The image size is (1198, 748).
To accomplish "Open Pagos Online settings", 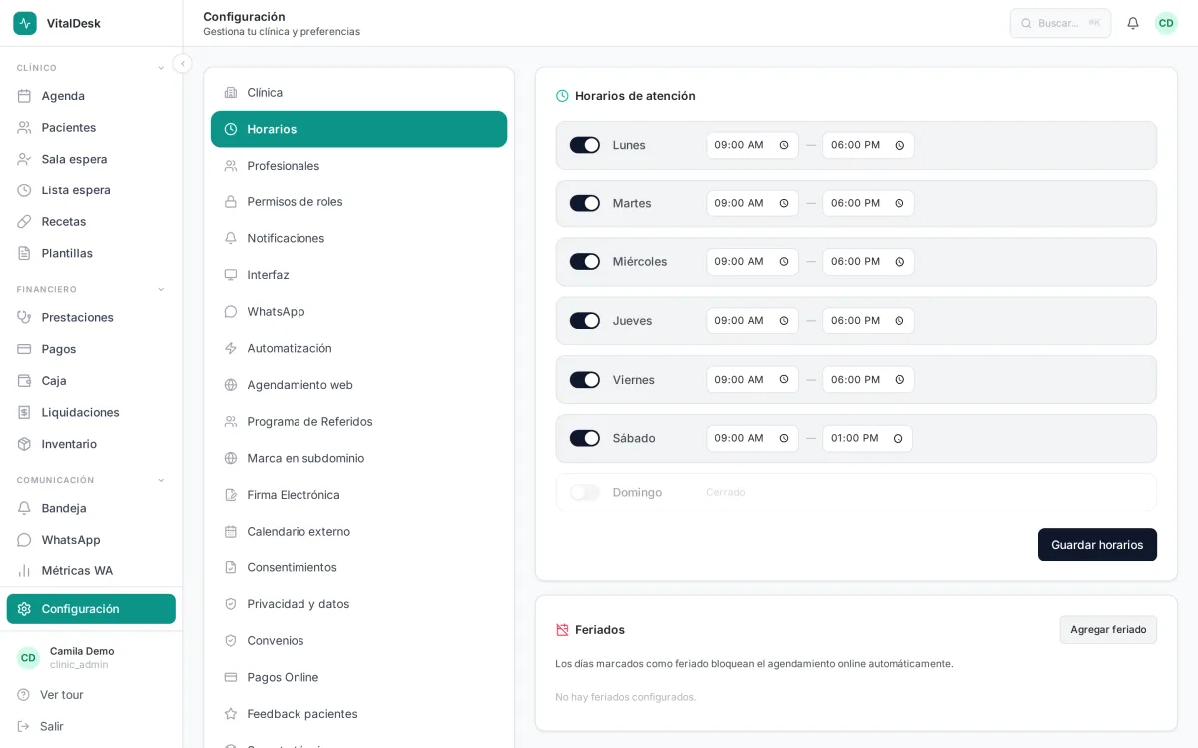I will coord(358,677).
